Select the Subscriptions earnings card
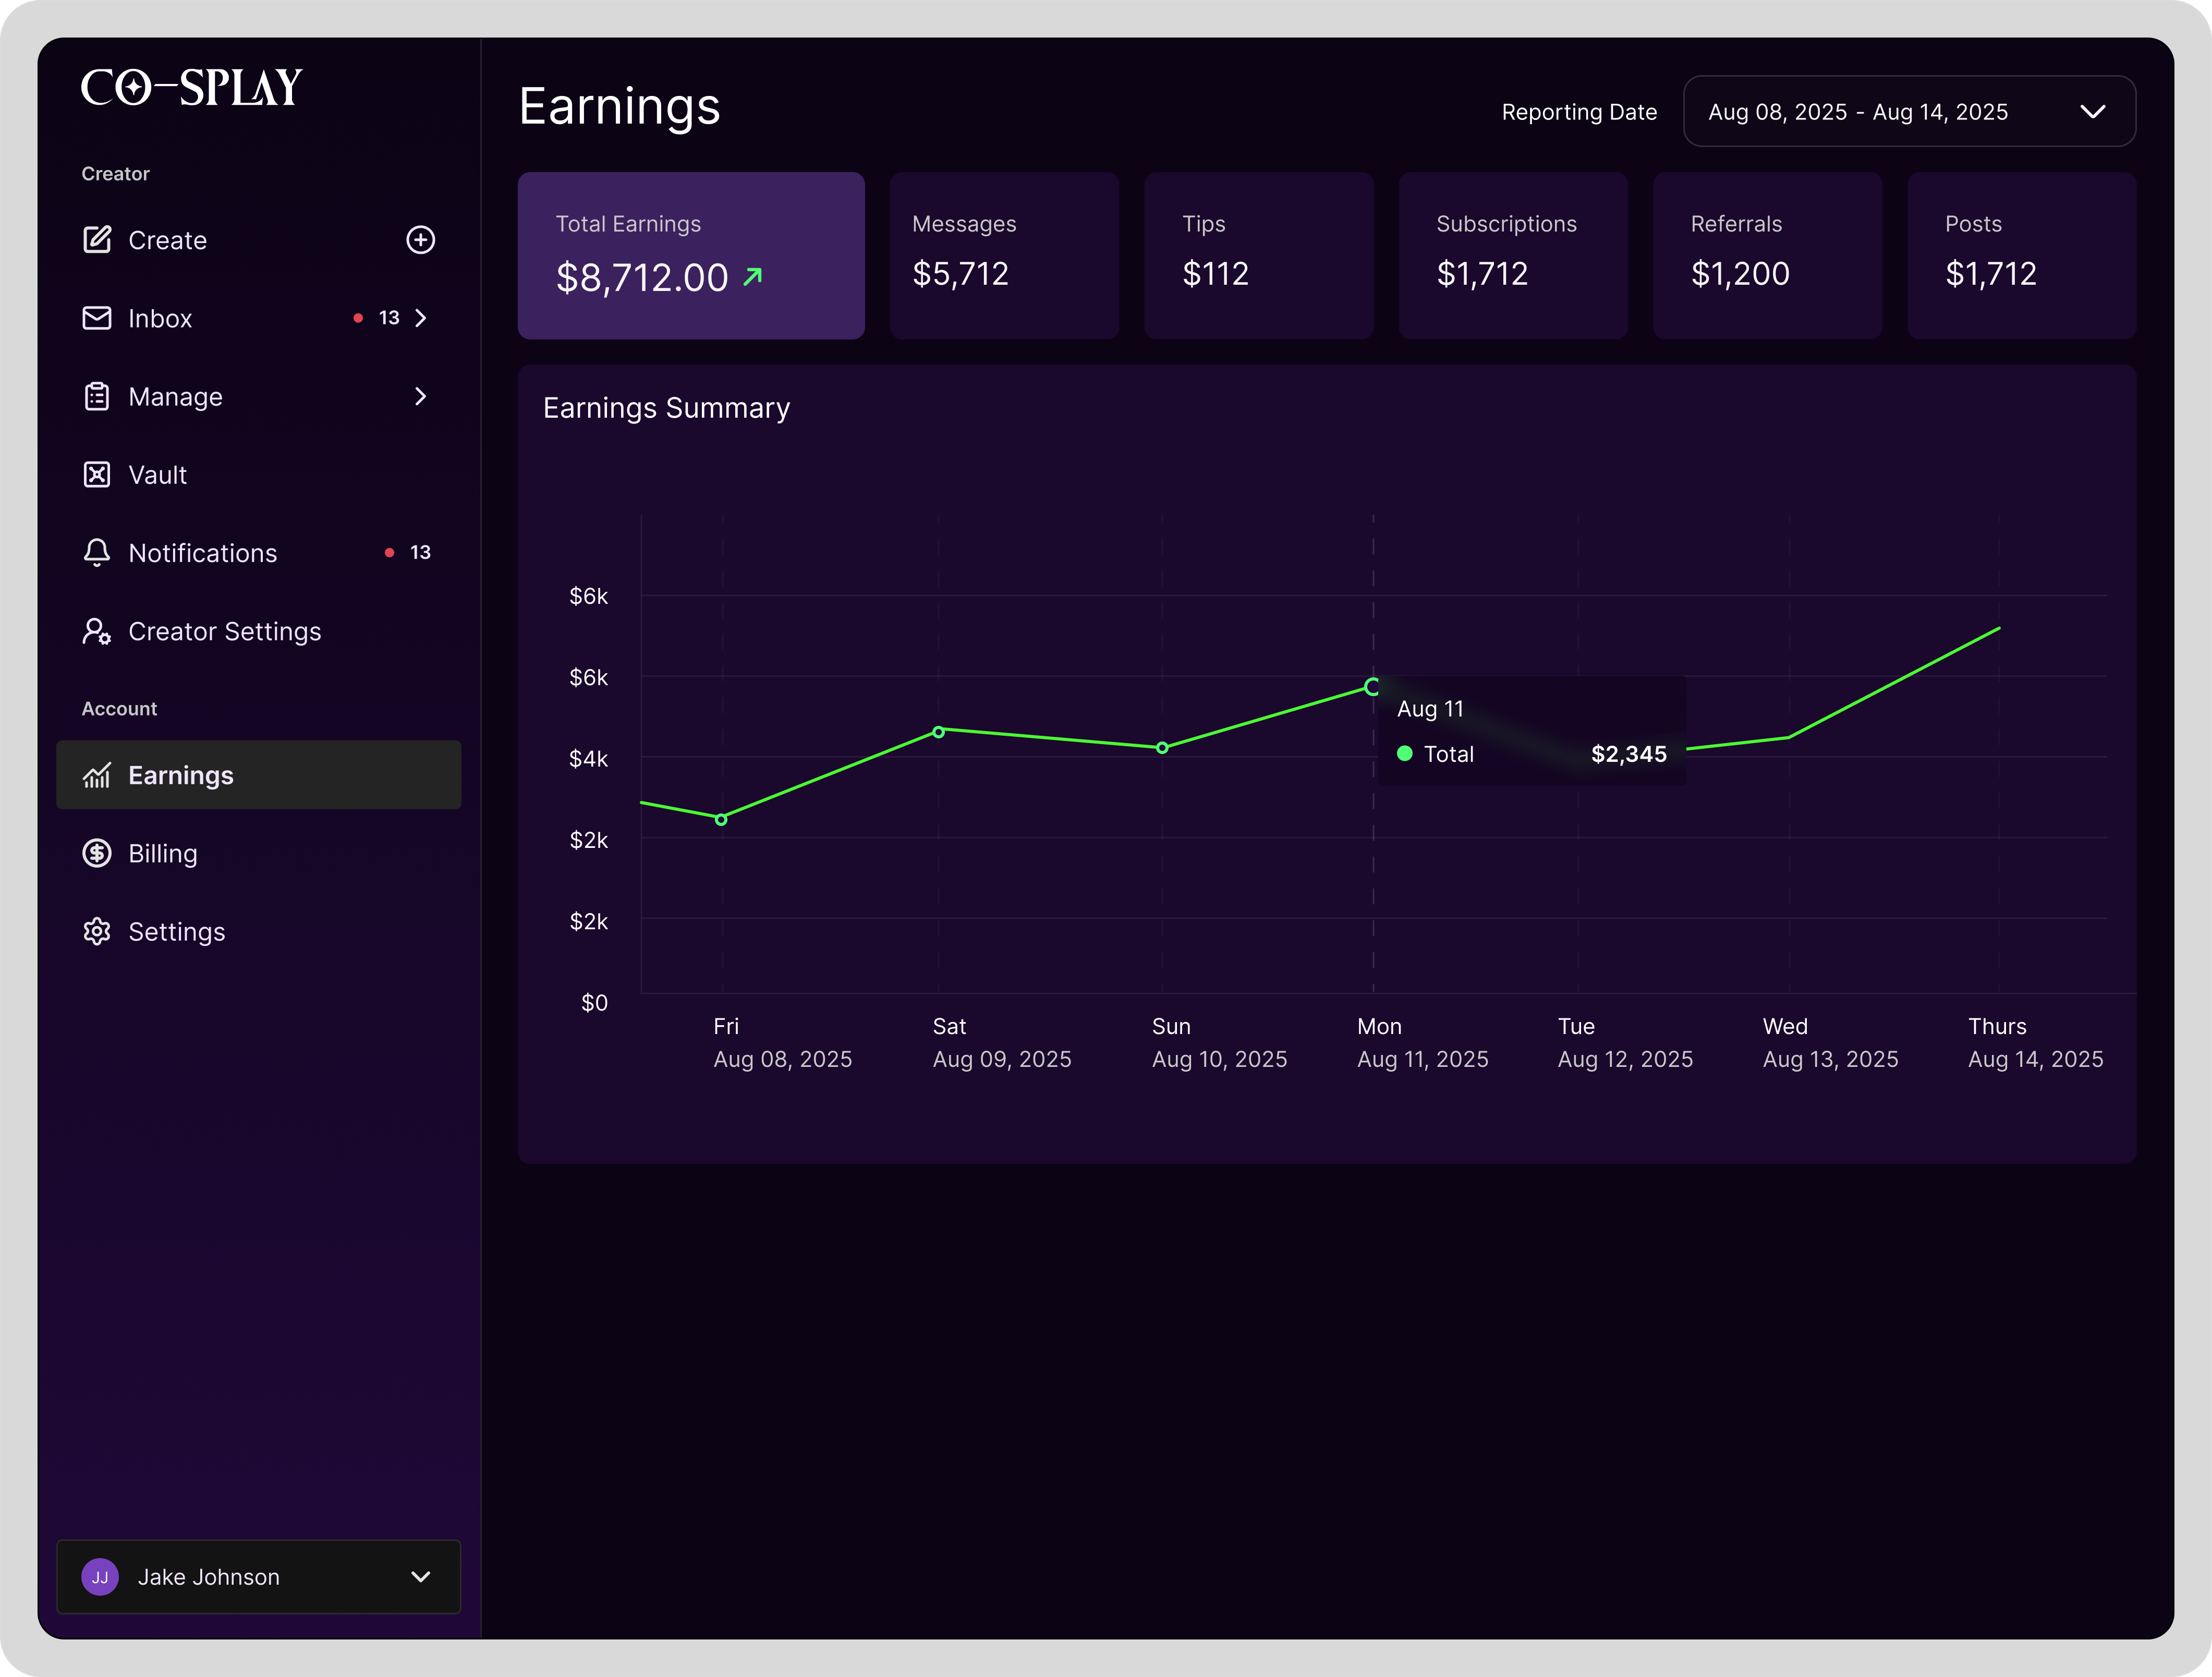The image size is (2212, 1677). tap(1512, 256)
